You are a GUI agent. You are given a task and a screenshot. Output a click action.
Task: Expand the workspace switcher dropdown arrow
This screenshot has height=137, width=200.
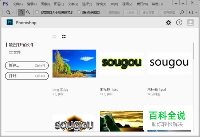196,12
